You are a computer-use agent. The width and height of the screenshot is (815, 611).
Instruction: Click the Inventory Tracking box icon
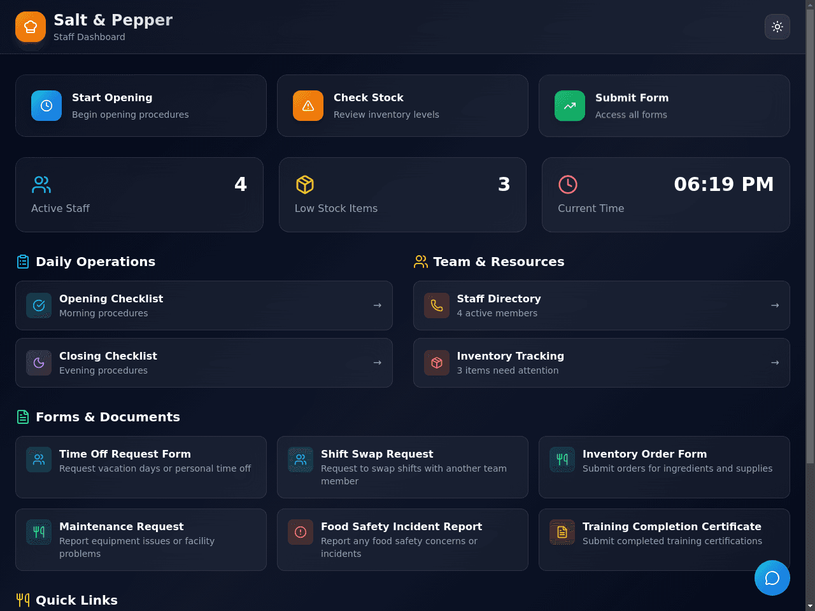click(x=437, y=363)
